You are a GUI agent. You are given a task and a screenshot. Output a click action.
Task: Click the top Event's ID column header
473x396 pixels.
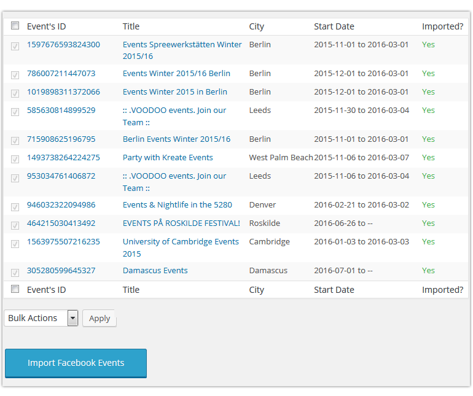pos(47,26)
